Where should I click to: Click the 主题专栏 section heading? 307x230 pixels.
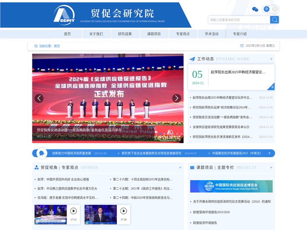(226, 167)
